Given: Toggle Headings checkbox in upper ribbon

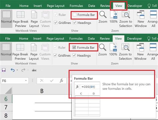Looking at the screenshot, I should tap(75, 23).
